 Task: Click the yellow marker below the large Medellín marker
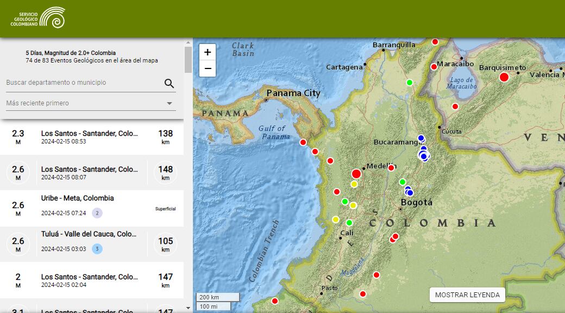pos(354,184)
